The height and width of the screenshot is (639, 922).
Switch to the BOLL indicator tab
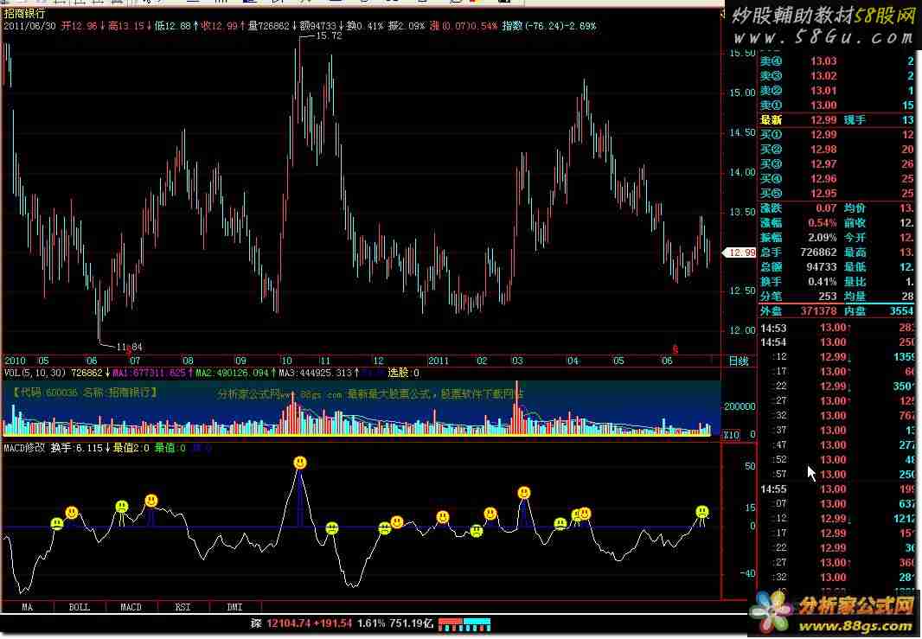80,607
